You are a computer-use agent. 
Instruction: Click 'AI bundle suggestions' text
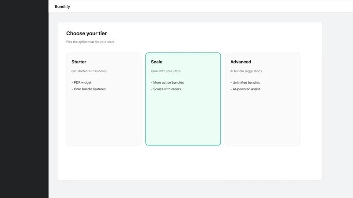pyautogui.click(x=246, y=71)
